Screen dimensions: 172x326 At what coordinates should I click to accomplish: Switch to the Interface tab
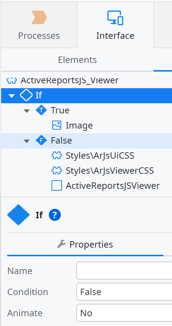tap(115, 25)
